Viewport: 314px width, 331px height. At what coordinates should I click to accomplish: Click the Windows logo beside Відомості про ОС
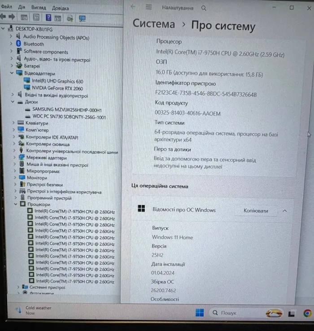point(141,209)
